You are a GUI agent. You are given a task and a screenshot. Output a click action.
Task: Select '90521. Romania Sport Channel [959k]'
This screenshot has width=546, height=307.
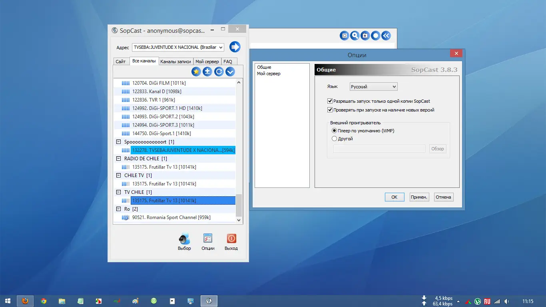coord(171,217)
